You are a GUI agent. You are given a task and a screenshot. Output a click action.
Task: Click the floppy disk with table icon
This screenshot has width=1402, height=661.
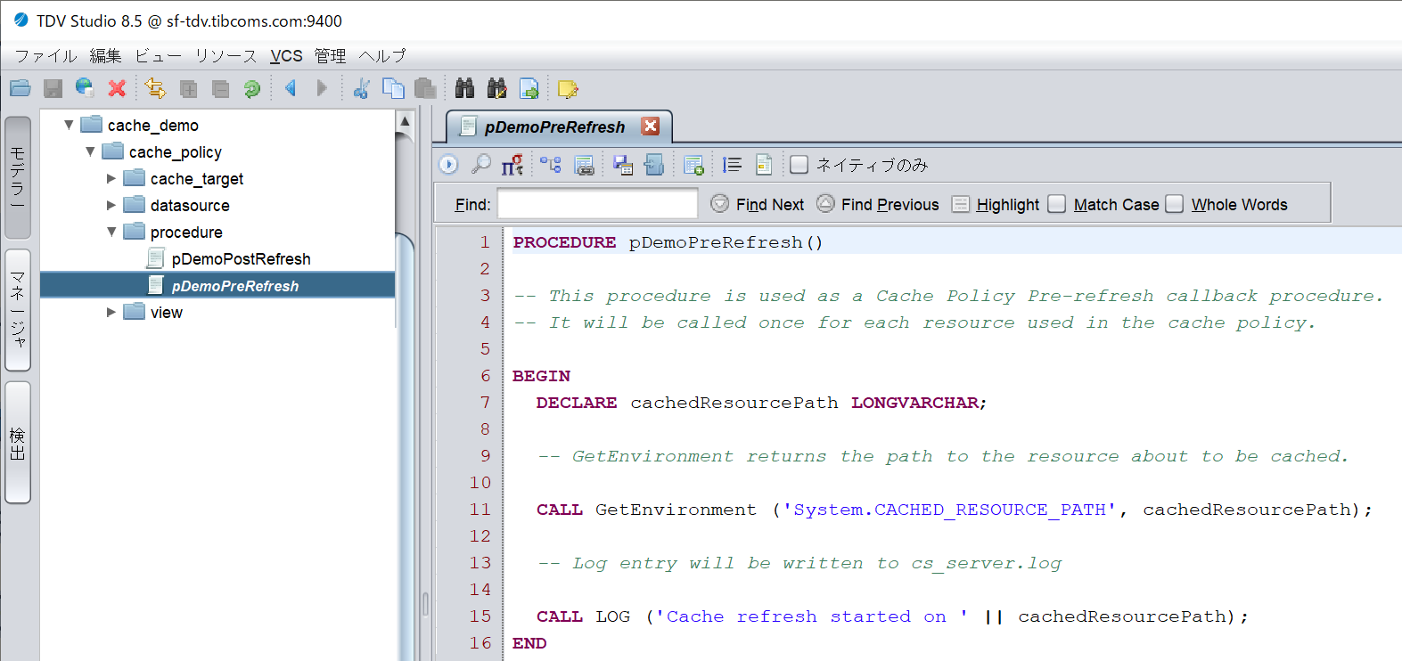[x=622, y=164]
